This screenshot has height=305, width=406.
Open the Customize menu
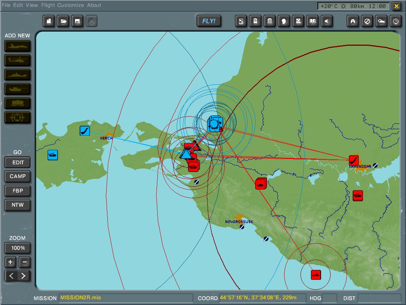coord(70,5)
